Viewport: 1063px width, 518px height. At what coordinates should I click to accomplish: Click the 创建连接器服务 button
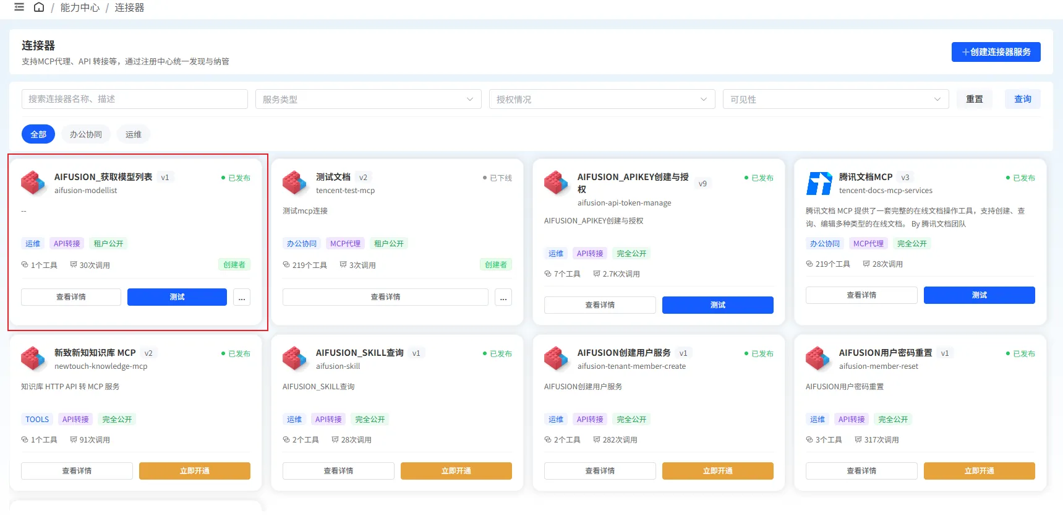coord(996,52)
